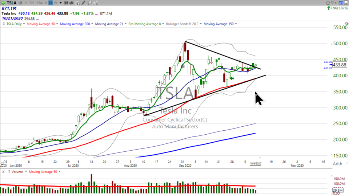The image size is (349, 196).
Task: Switch to the 5m timeframe
Action: (x=32, y=3)
